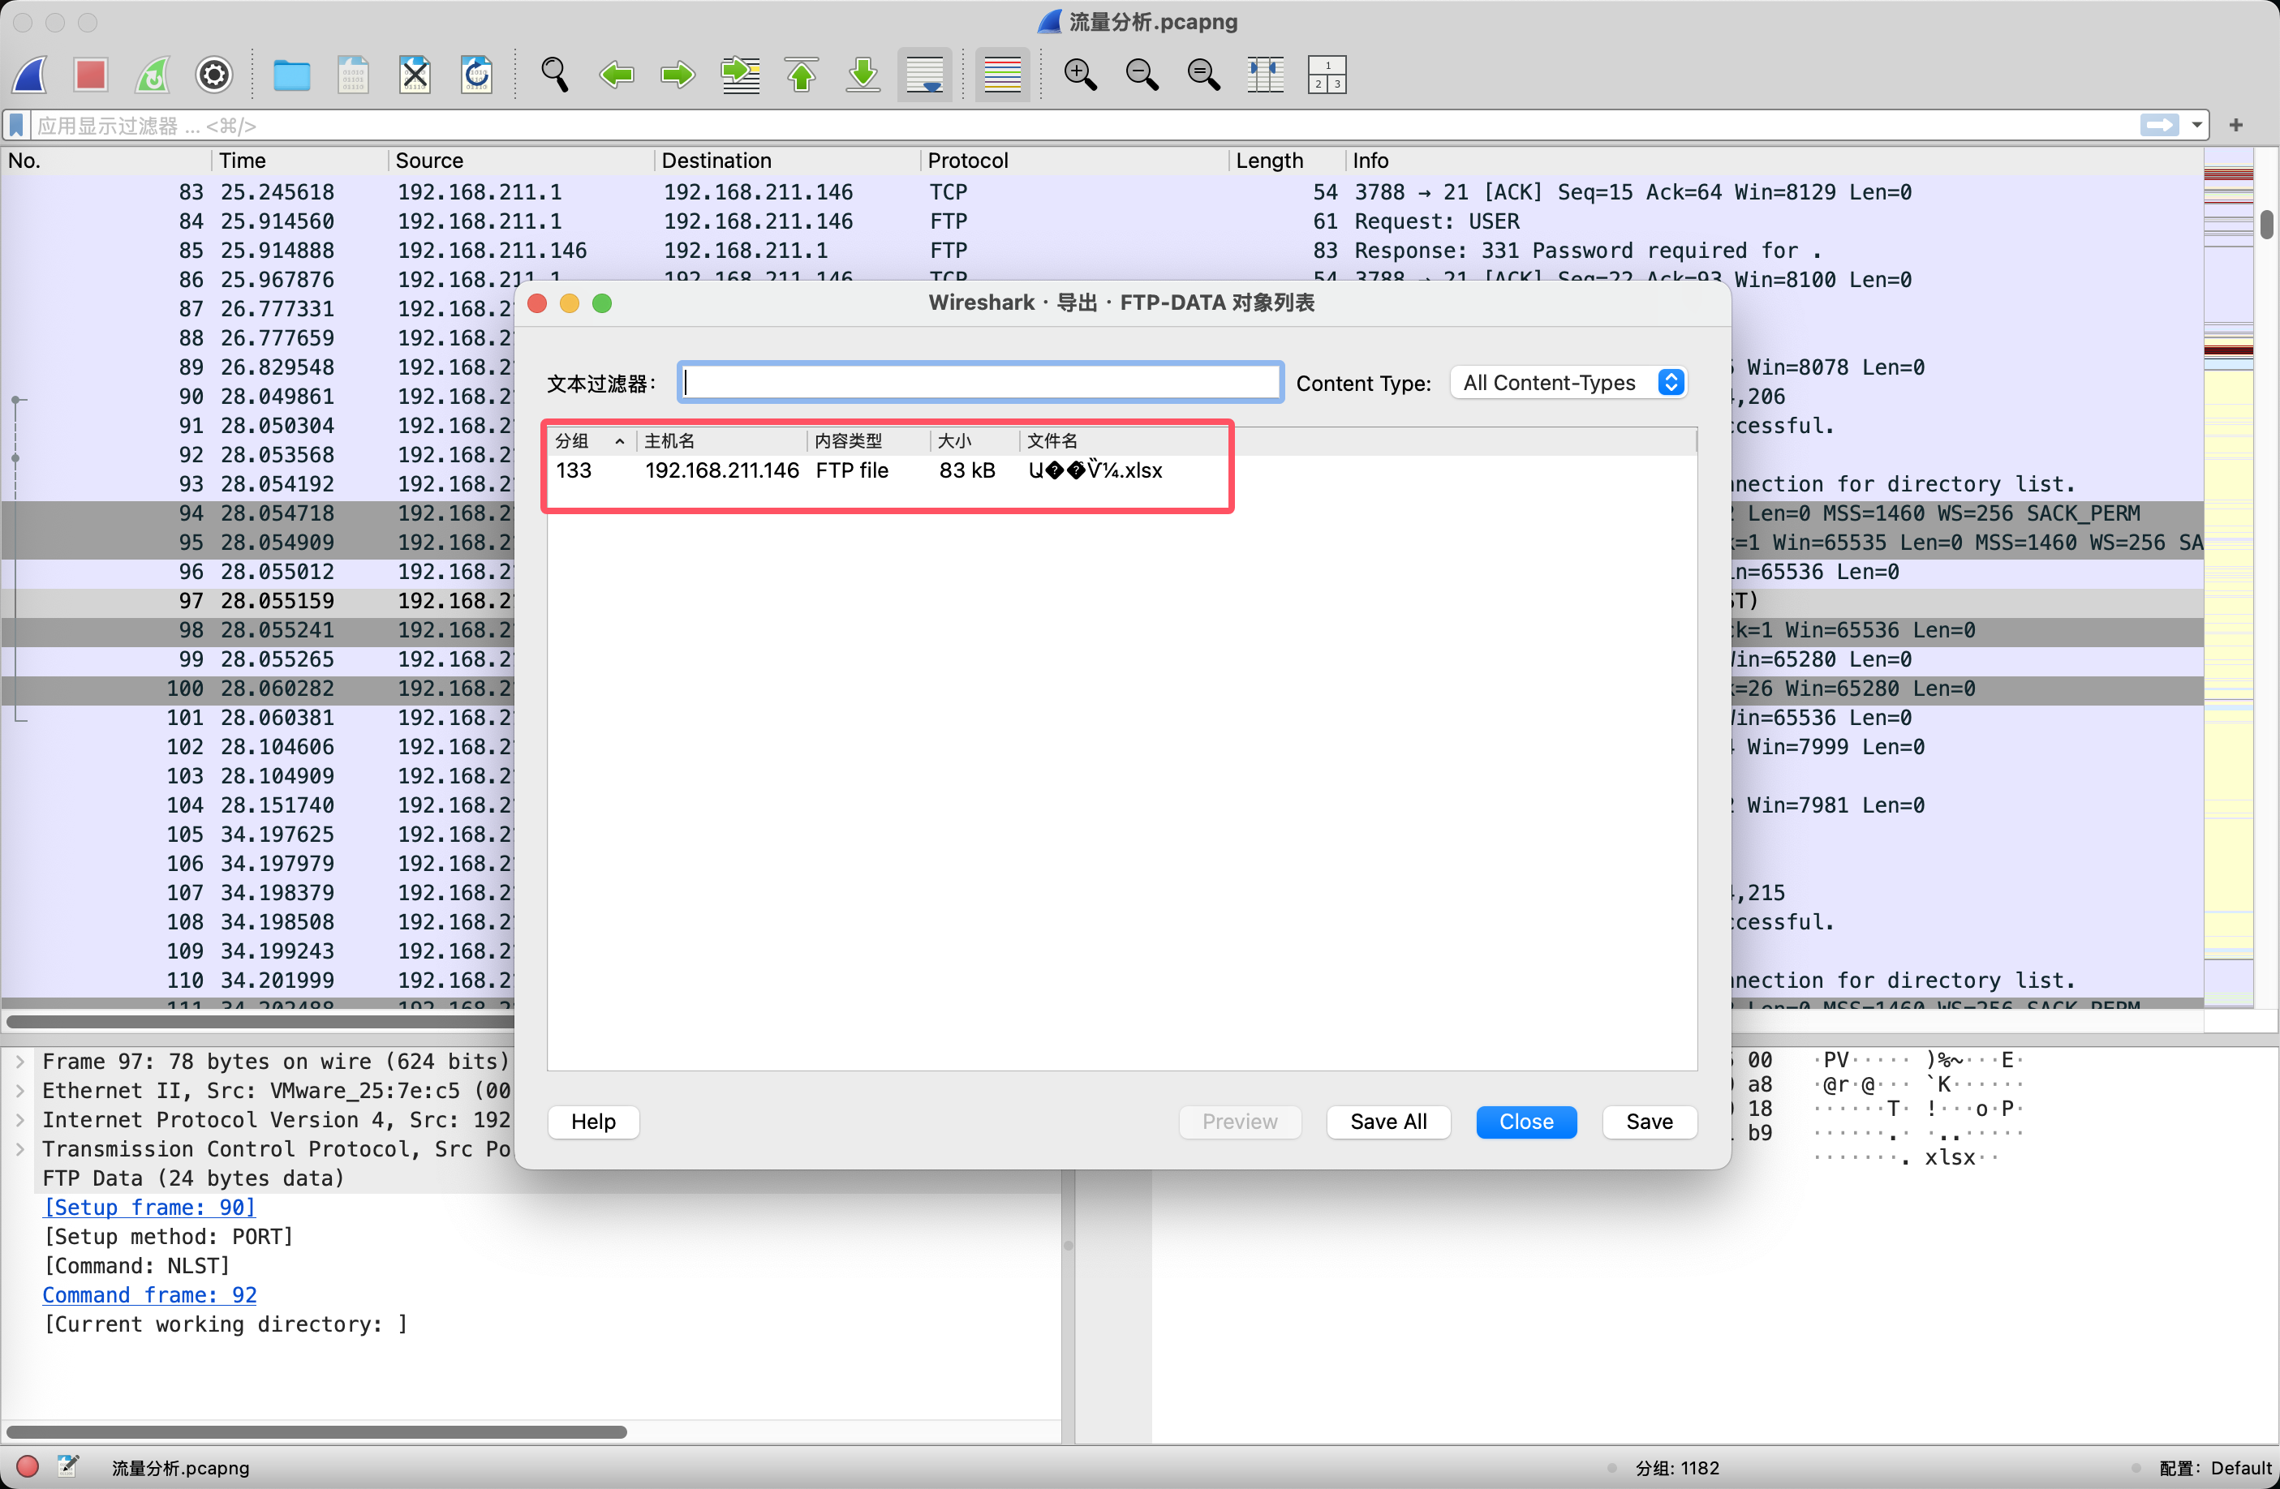Screen dimensions: 2280x1489
Task: Open the Setup frame: 90 link
Action: tap(149, 1208)
